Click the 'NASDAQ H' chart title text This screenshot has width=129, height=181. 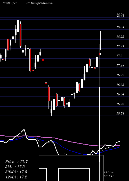pyautogui.click(x=10, y=3)
